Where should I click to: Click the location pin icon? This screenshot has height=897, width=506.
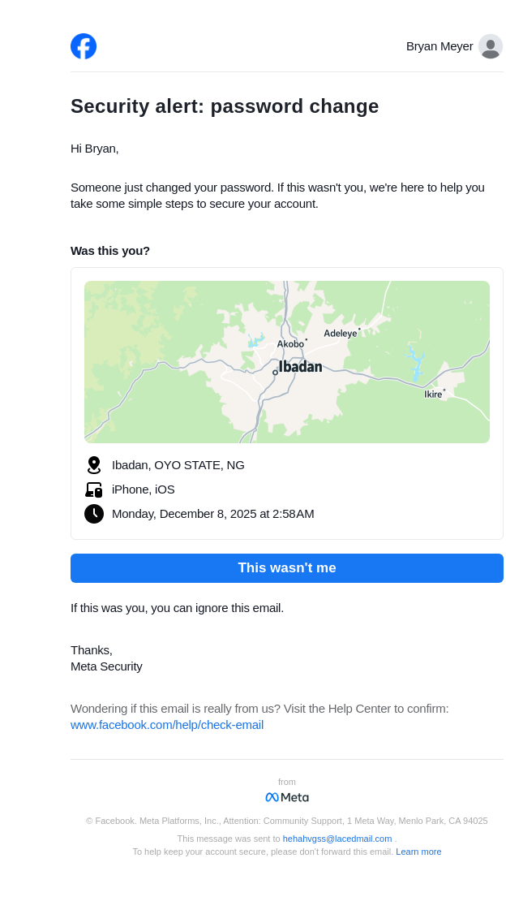(94, 465)
